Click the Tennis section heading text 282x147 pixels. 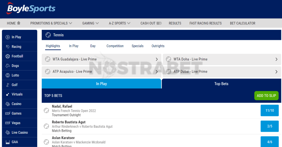click(x=58, y=35)
